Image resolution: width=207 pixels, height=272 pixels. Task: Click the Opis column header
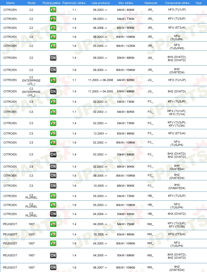pyautogui.click(x=199, y=3)
